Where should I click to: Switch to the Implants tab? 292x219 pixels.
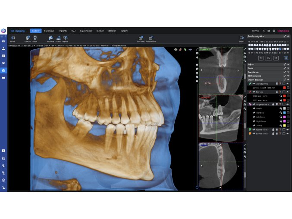pyautogui.click(x=63, y=31)
